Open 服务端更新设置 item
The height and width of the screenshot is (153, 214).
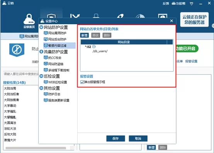tap(56, 100)
